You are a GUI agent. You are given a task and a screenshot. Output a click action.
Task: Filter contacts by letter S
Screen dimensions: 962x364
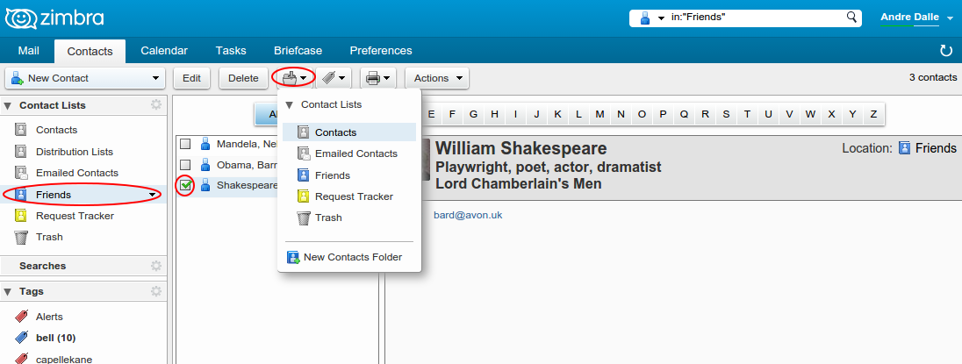coord(726,114)
